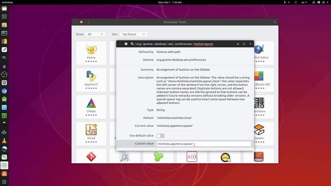Image resolution: width=331 pixels, height=186 pixels.
Task: Open the Show 'All' dropdown in Software
Action: tap(95, 34)
